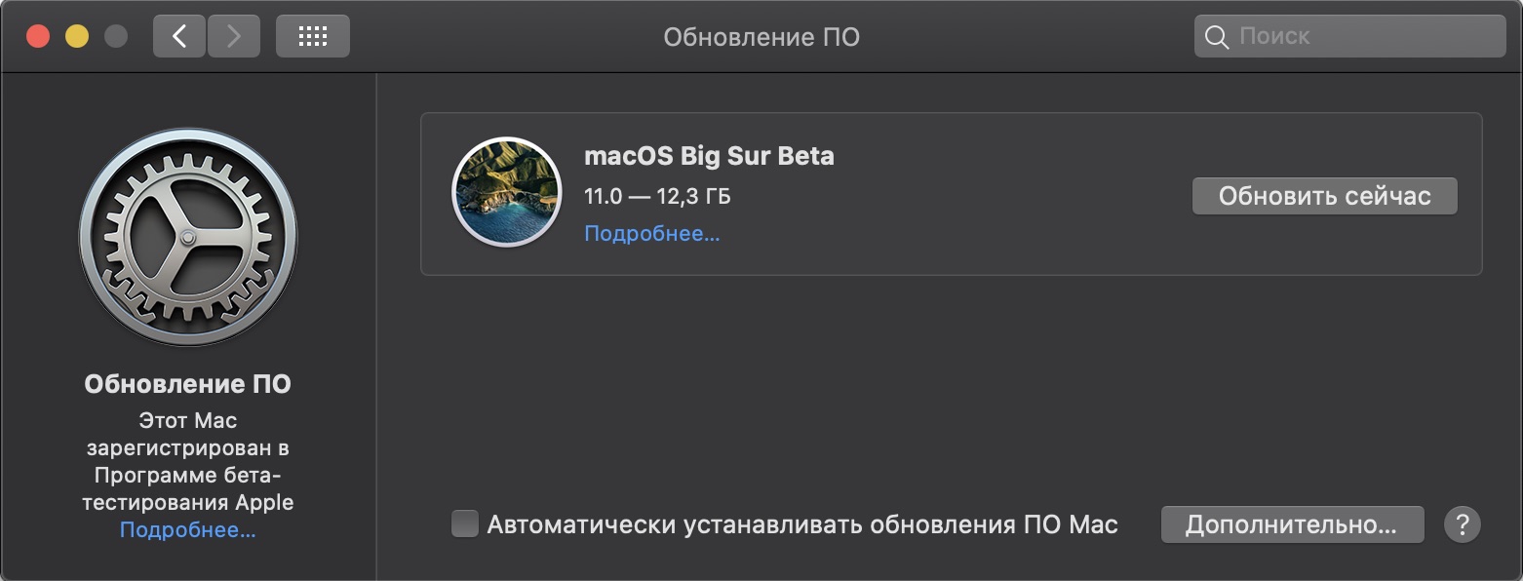The height and width of the screenshot is (581, 1523).
Task: Click the sidebar "Обновление ПО" heading
Action: [x=188, y=384]
